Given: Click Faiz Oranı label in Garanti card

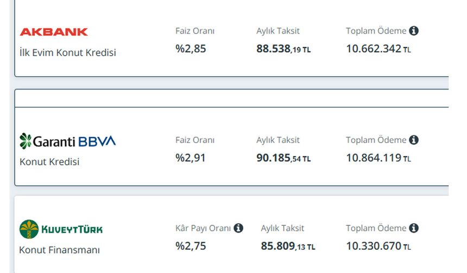Looking at the screenshot, I should (194, 140).
